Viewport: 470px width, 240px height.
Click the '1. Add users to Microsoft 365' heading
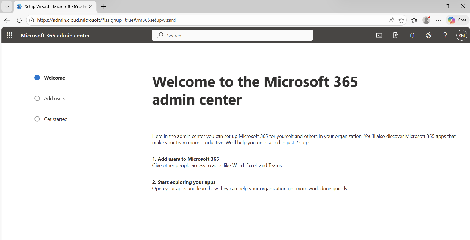186,159
